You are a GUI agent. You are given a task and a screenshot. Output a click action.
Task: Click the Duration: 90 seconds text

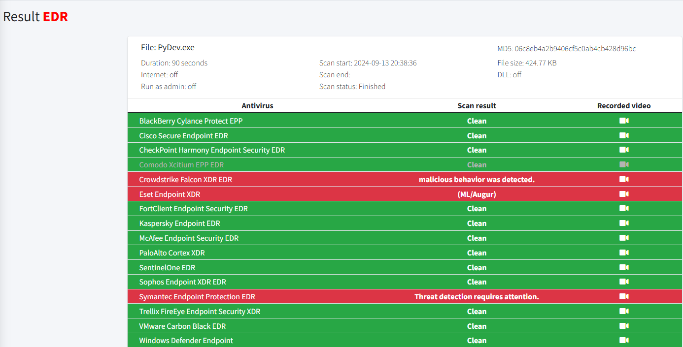pyautogui.click(x=174, y=63)
